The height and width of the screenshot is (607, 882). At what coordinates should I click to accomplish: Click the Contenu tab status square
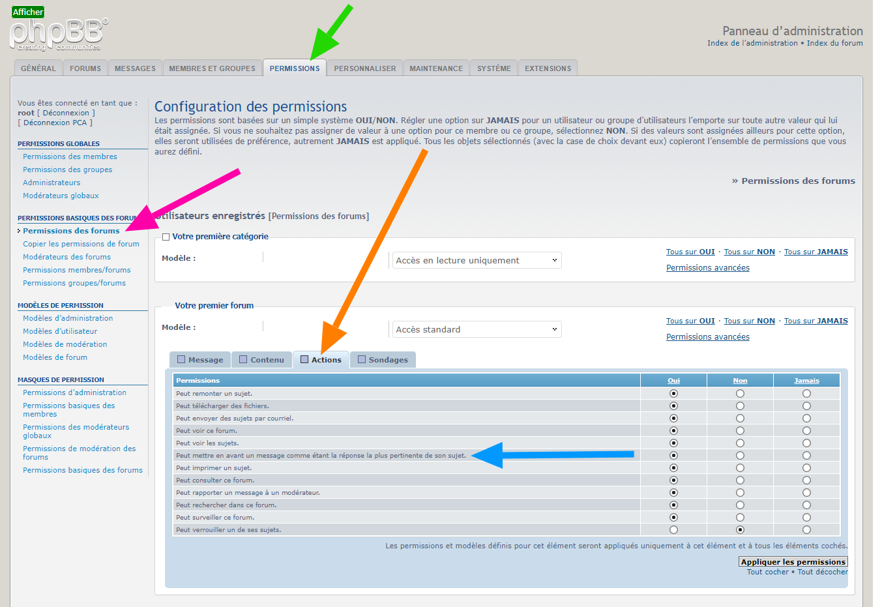[243, 359]
